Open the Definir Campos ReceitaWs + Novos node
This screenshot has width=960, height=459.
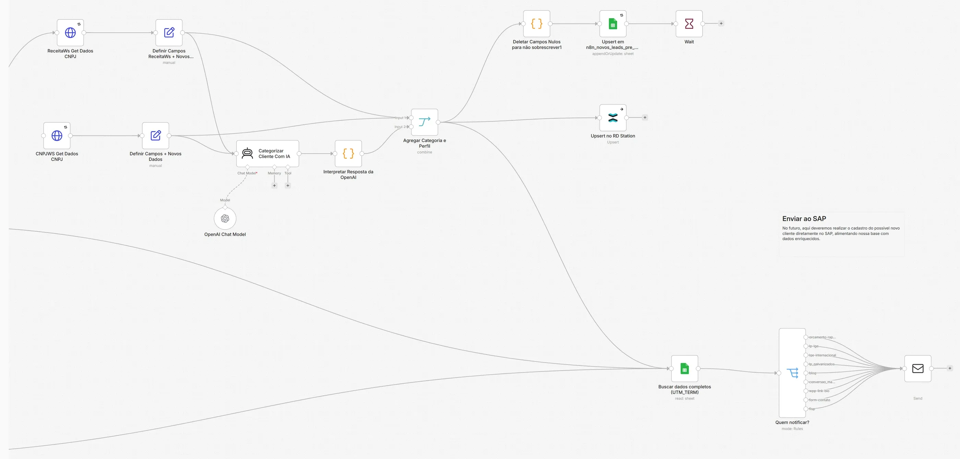(169, 33)
